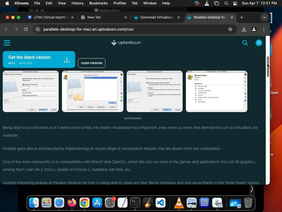The height and width of the screenshot is (212, 282).
Task: Open Uptodown site search
Action: (245, 43)
